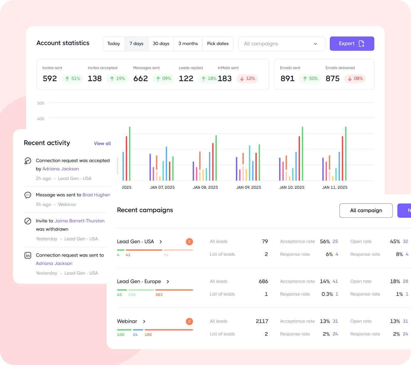Click the 19% increase badge for Invites accepted
The image size is (411, 365).
(117, 79)
